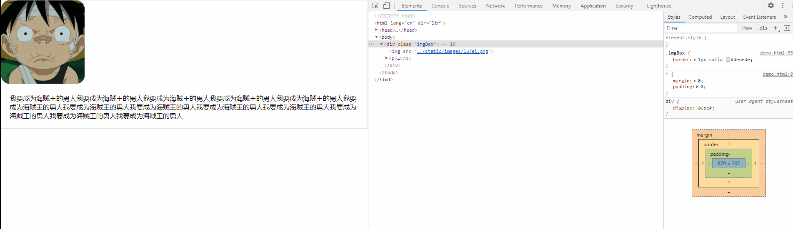The width and height of the screenshot is (793, 229).
Task: Toggle the .cls class editor
Action: pos(762,28)
